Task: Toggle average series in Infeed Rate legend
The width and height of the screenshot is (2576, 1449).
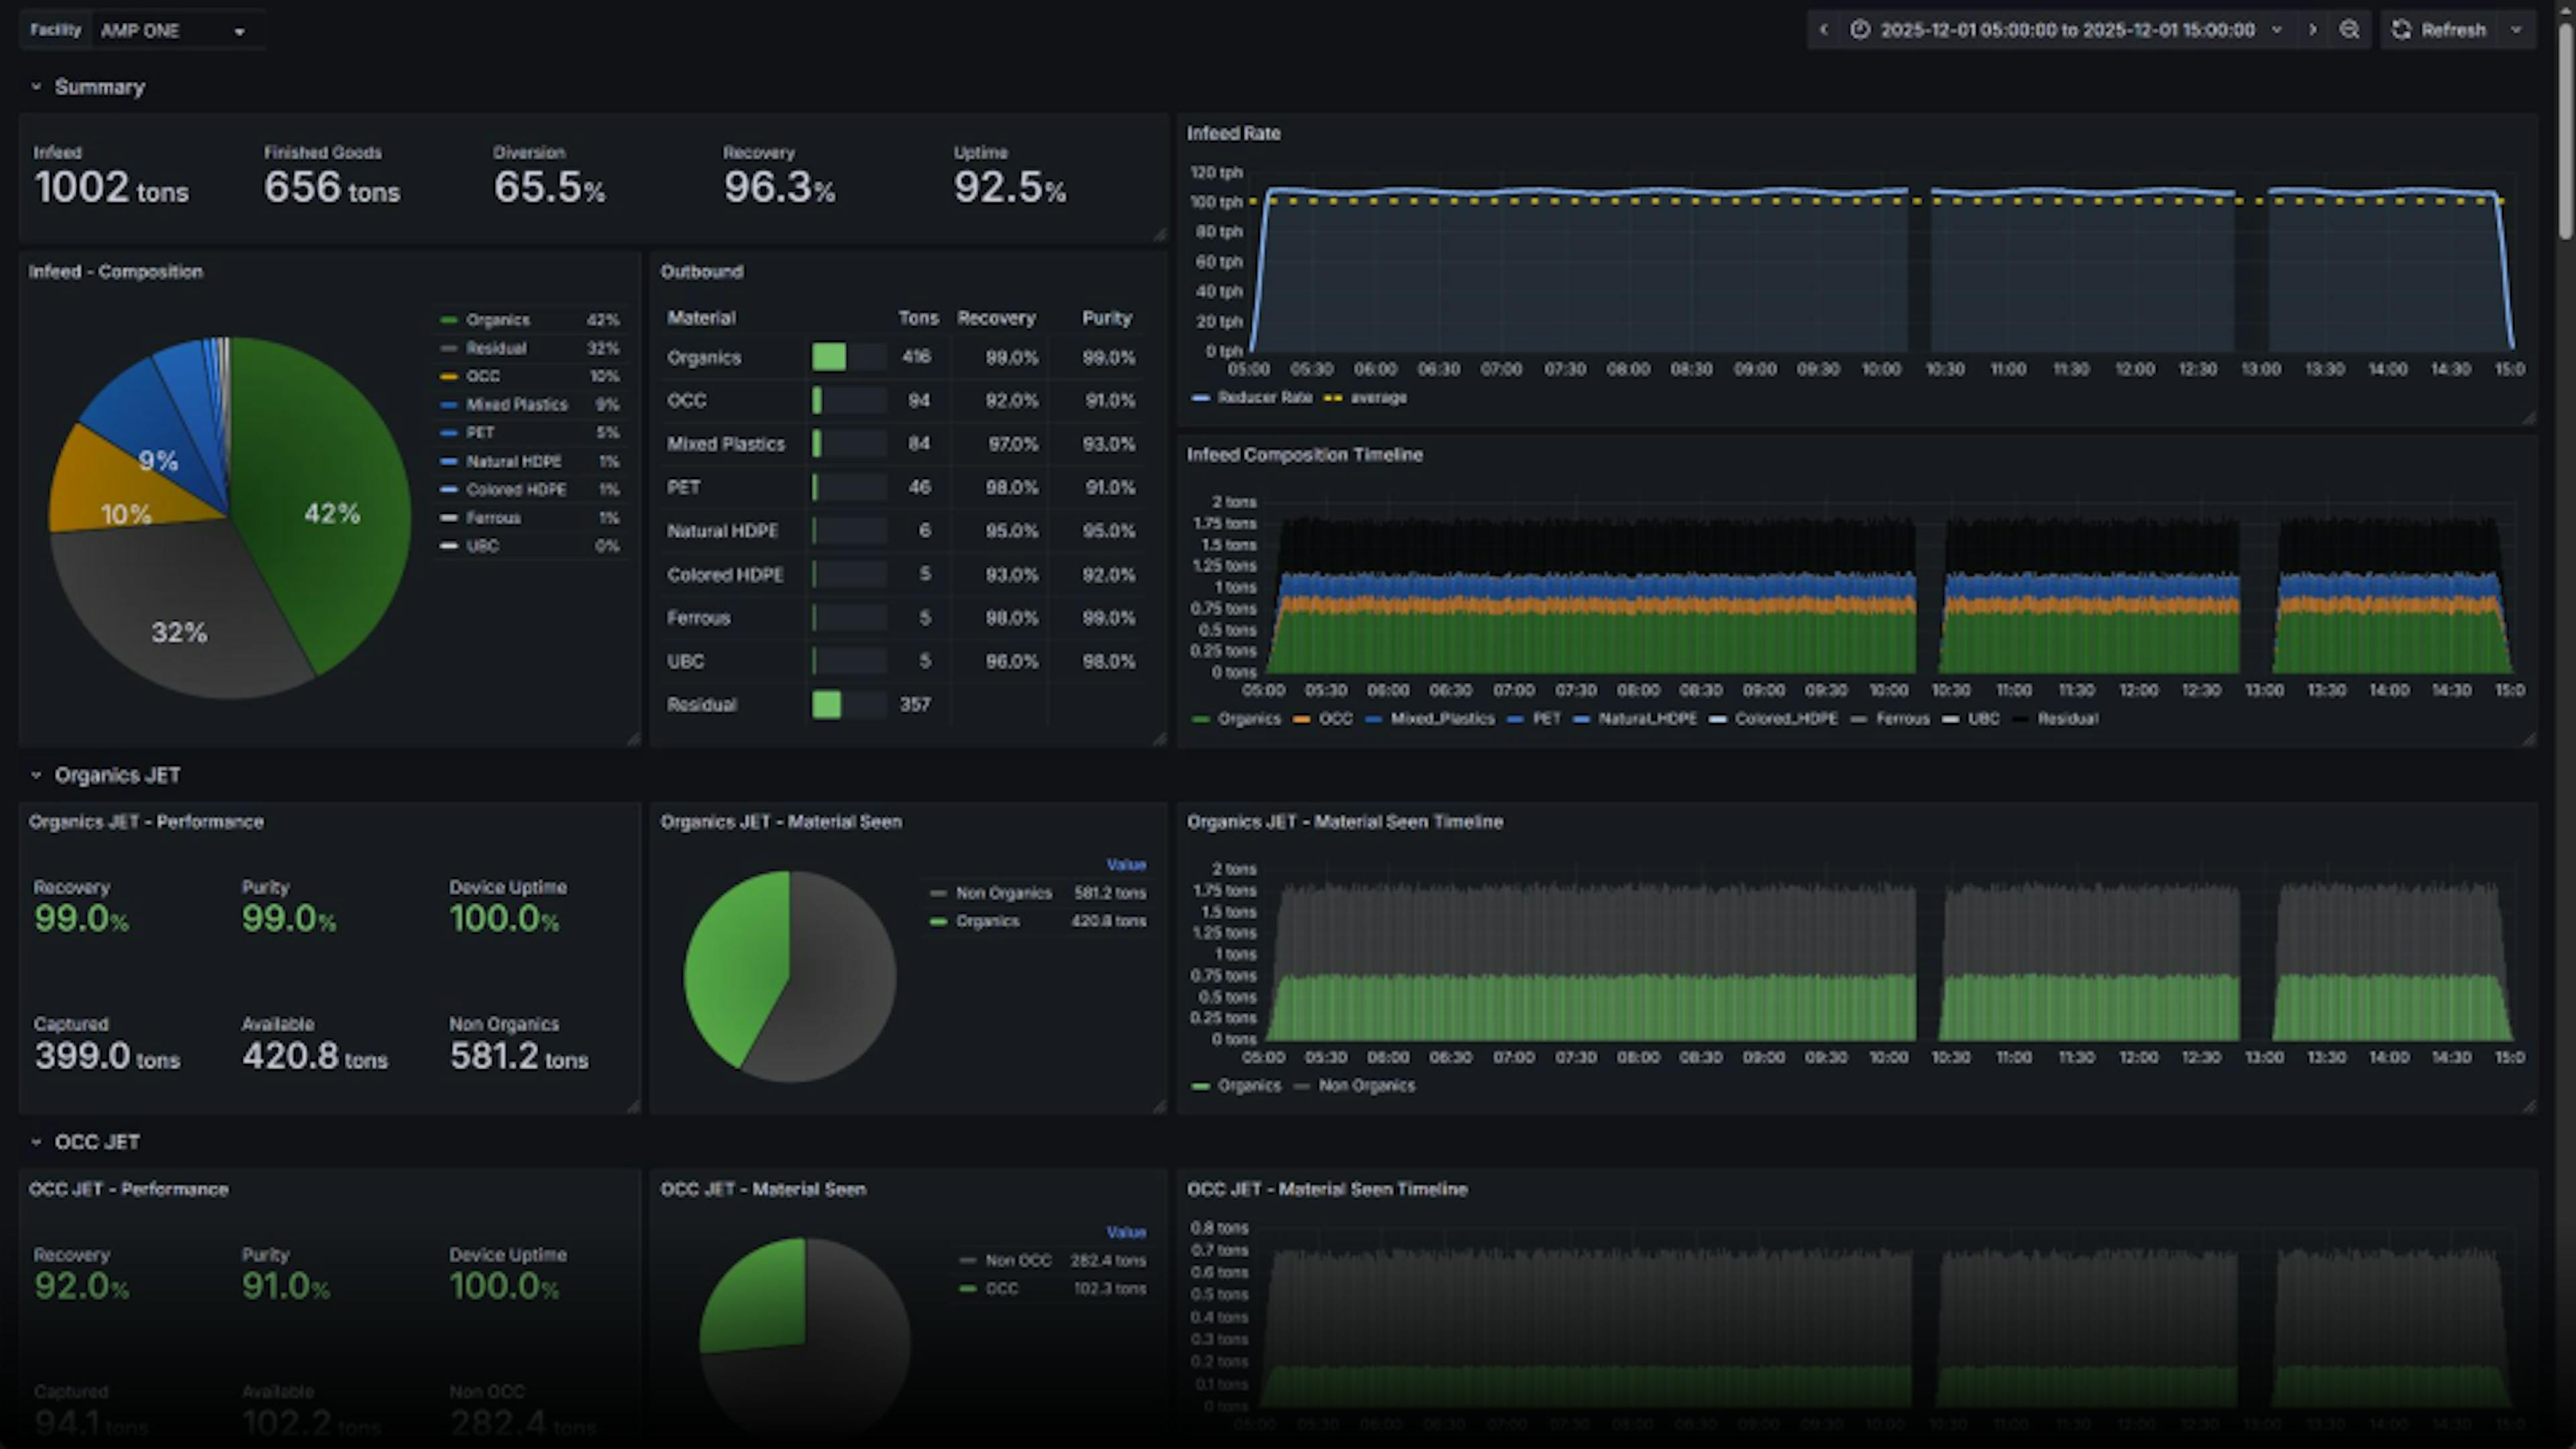Action: (1377, 398)
